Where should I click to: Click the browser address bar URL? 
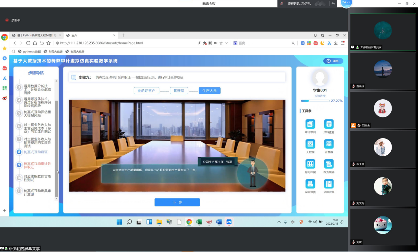pyautogui.click(x=102, y=43)
